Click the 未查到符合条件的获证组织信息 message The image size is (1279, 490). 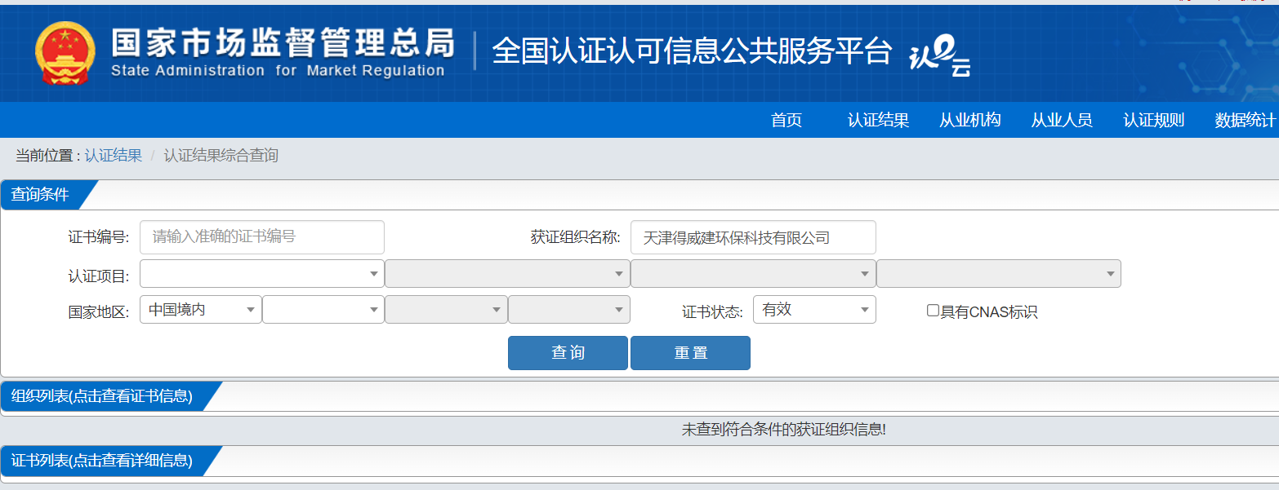pyautogui.click(x=784, y=429)
